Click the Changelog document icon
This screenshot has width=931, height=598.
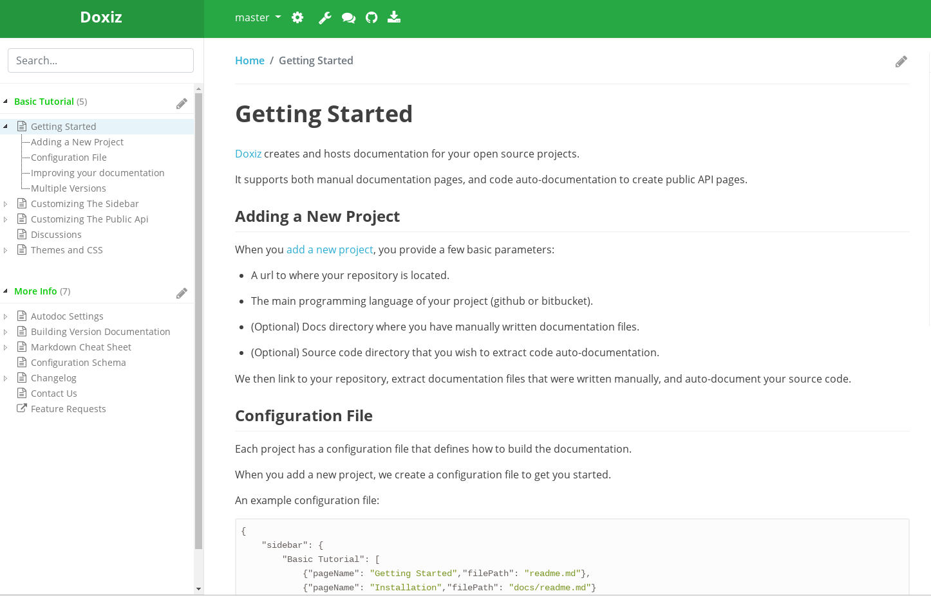pos(22,377)
